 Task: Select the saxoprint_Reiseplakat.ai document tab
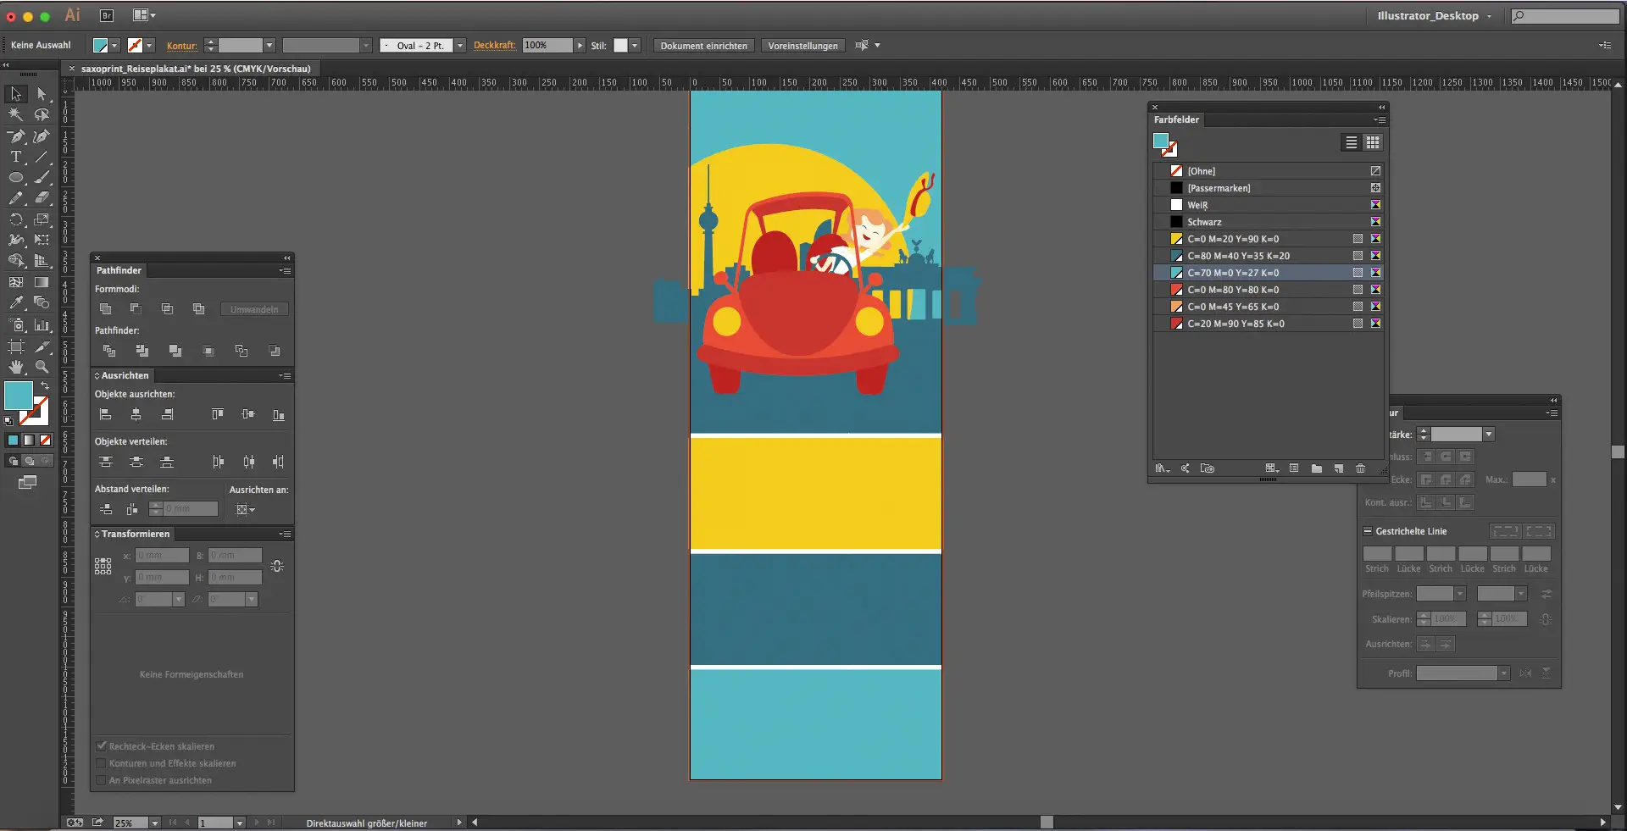196,69
